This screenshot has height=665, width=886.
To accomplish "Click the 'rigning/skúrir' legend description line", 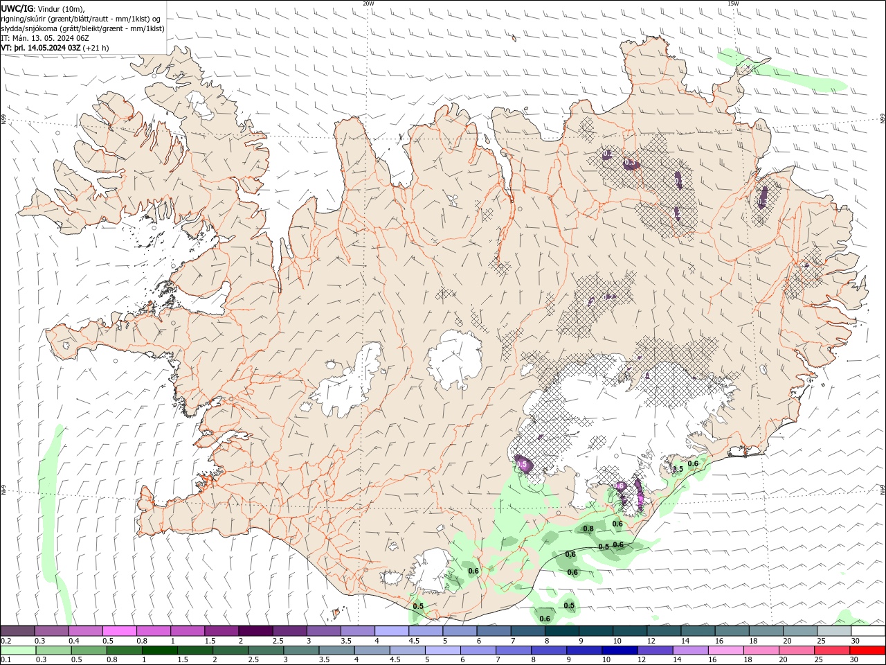I will [x=81, y=19].
